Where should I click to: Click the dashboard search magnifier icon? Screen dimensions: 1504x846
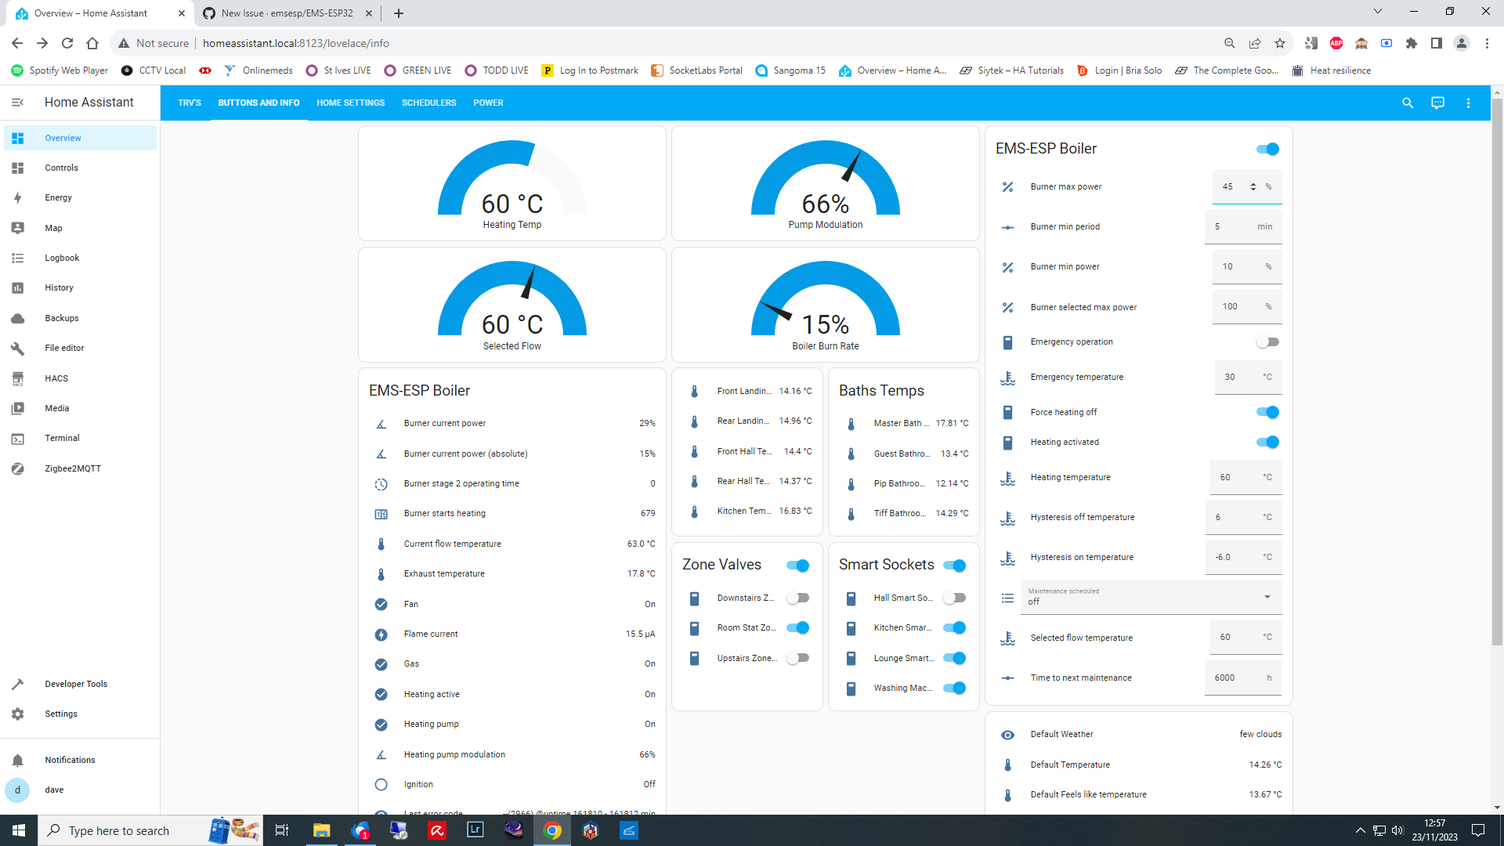coord(1408,103)
